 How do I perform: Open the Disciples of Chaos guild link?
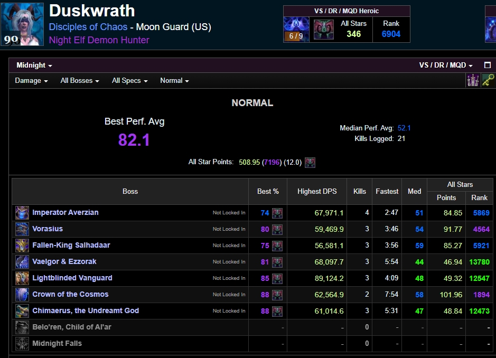pyautogui.click(x=88, y=27)
